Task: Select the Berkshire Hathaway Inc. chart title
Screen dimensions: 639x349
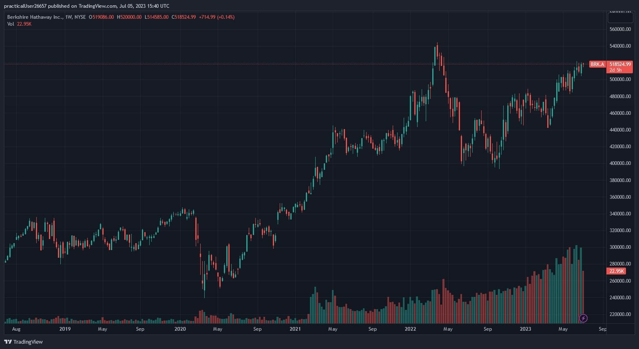Action: pyautogui.click(x=35, y=17)
